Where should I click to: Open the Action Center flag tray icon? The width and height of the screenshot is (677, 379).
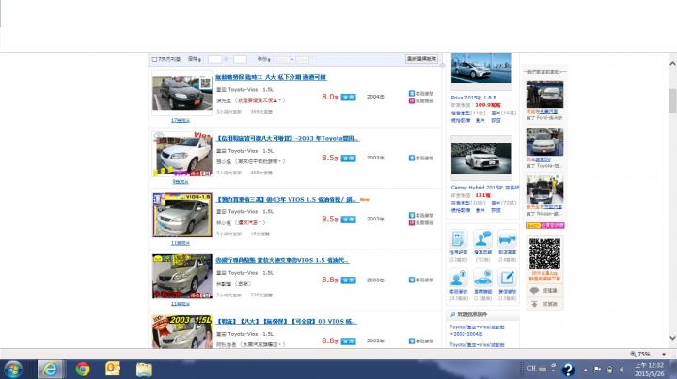click(x=597, y=370)
